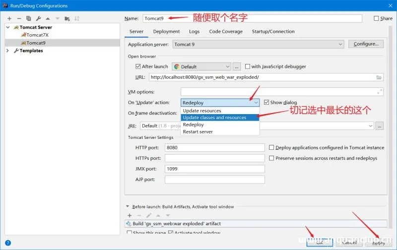Viewport: 397px width, 250px height.
Task: Copy the selected configuration
Action: pos(29,18)
